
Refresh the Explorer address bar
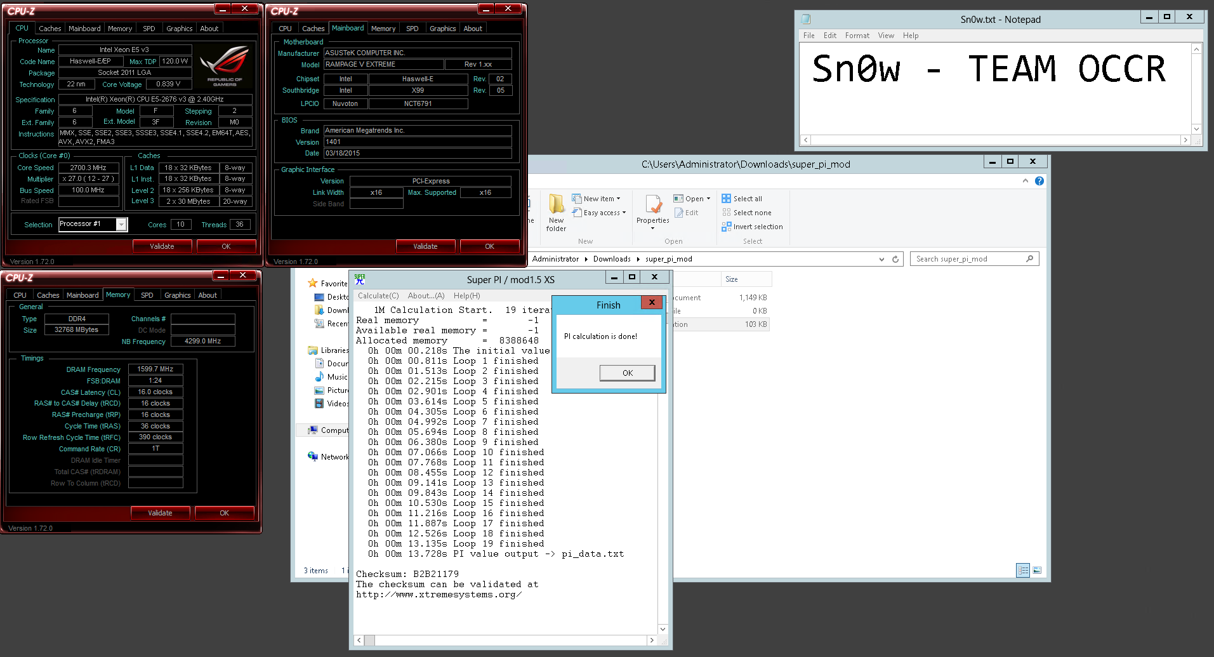pos(895,259)
